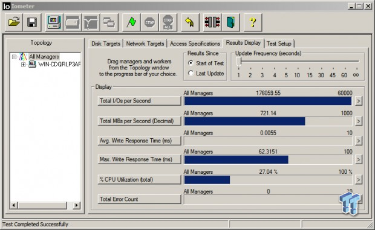The image size is (375, 230).
Task: Click the % CPU Utilization progress bar
Action: (268, 180)
